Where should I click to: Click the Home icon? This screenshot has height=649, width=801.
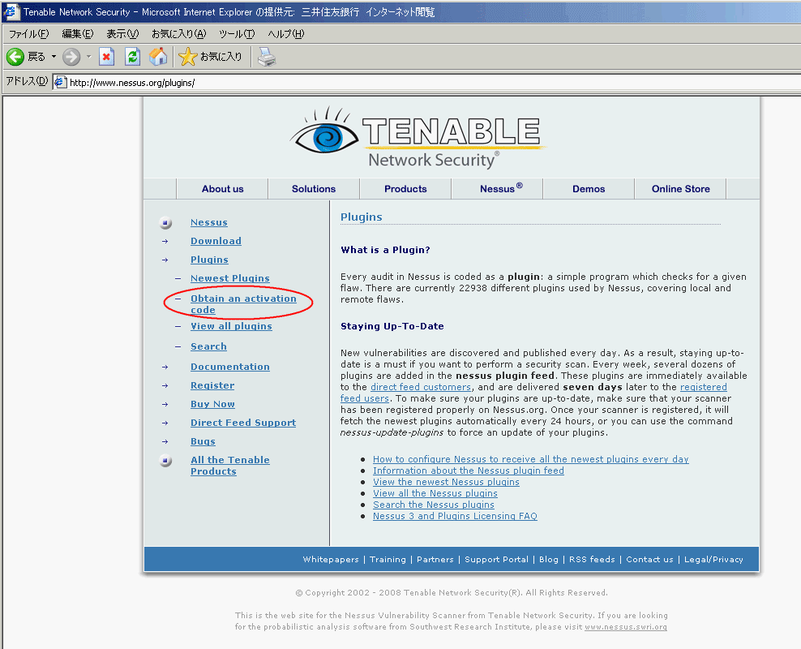[x=158, y=57]
